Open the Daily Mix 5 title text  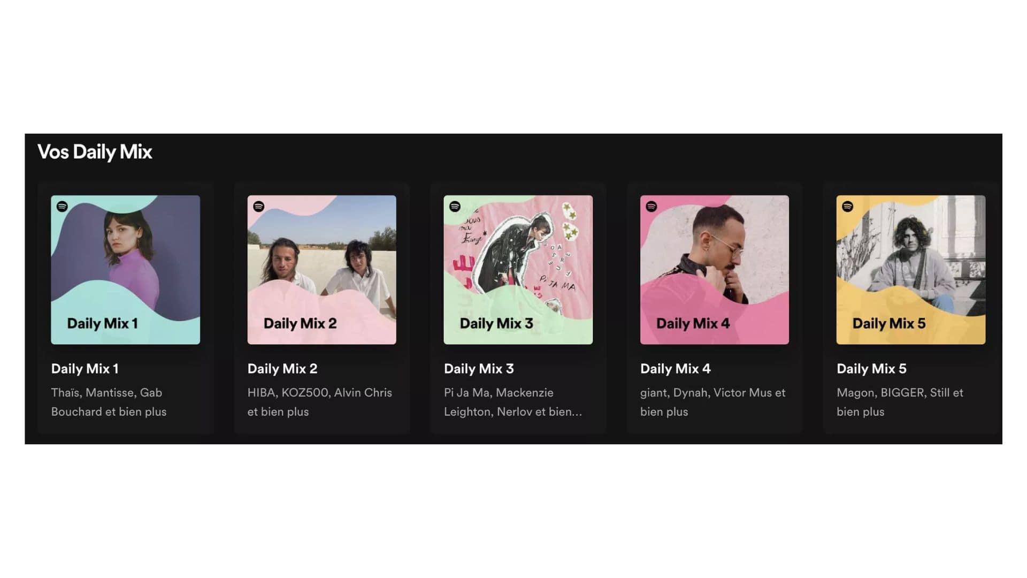[x=872, y=369]
